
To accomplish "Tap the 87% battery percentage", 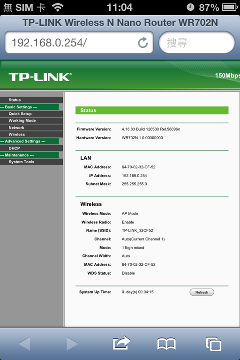I will tap(209, 7).
